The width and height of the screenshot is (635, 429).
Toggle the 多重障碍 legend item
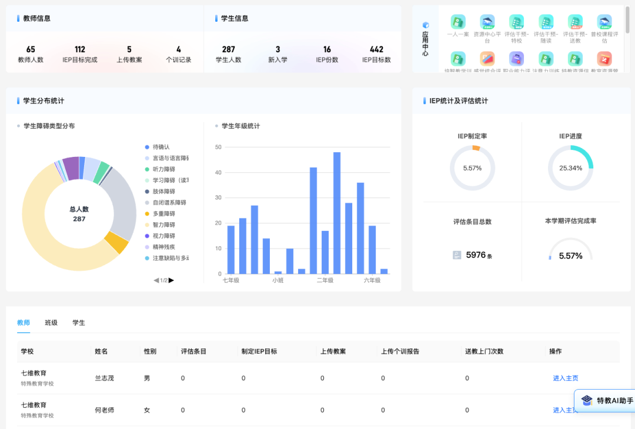coord(160,214)
